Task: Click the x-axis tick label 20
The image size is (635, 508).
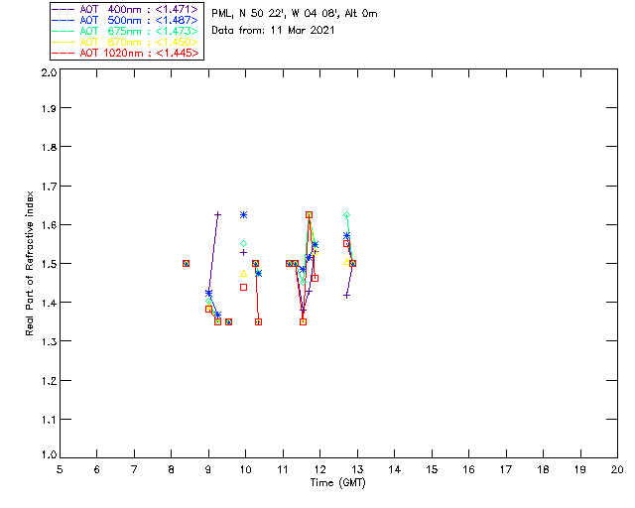Action: coord(617,469)
